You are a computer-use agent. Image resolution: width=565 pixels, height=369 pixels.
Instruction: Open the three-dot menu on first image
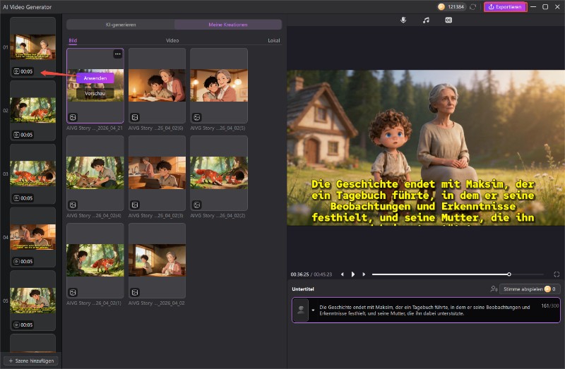click(117, 54)
